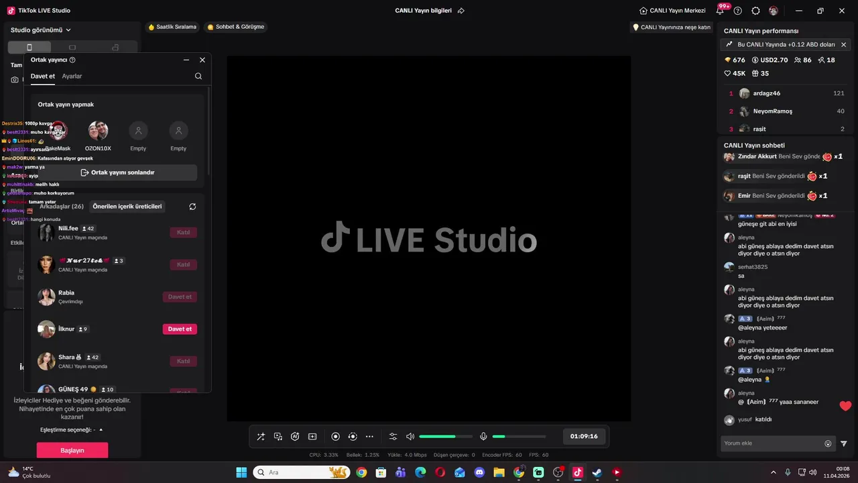Mute the microphone
This screenshot has width=858, height=483.
click(483, 437)
